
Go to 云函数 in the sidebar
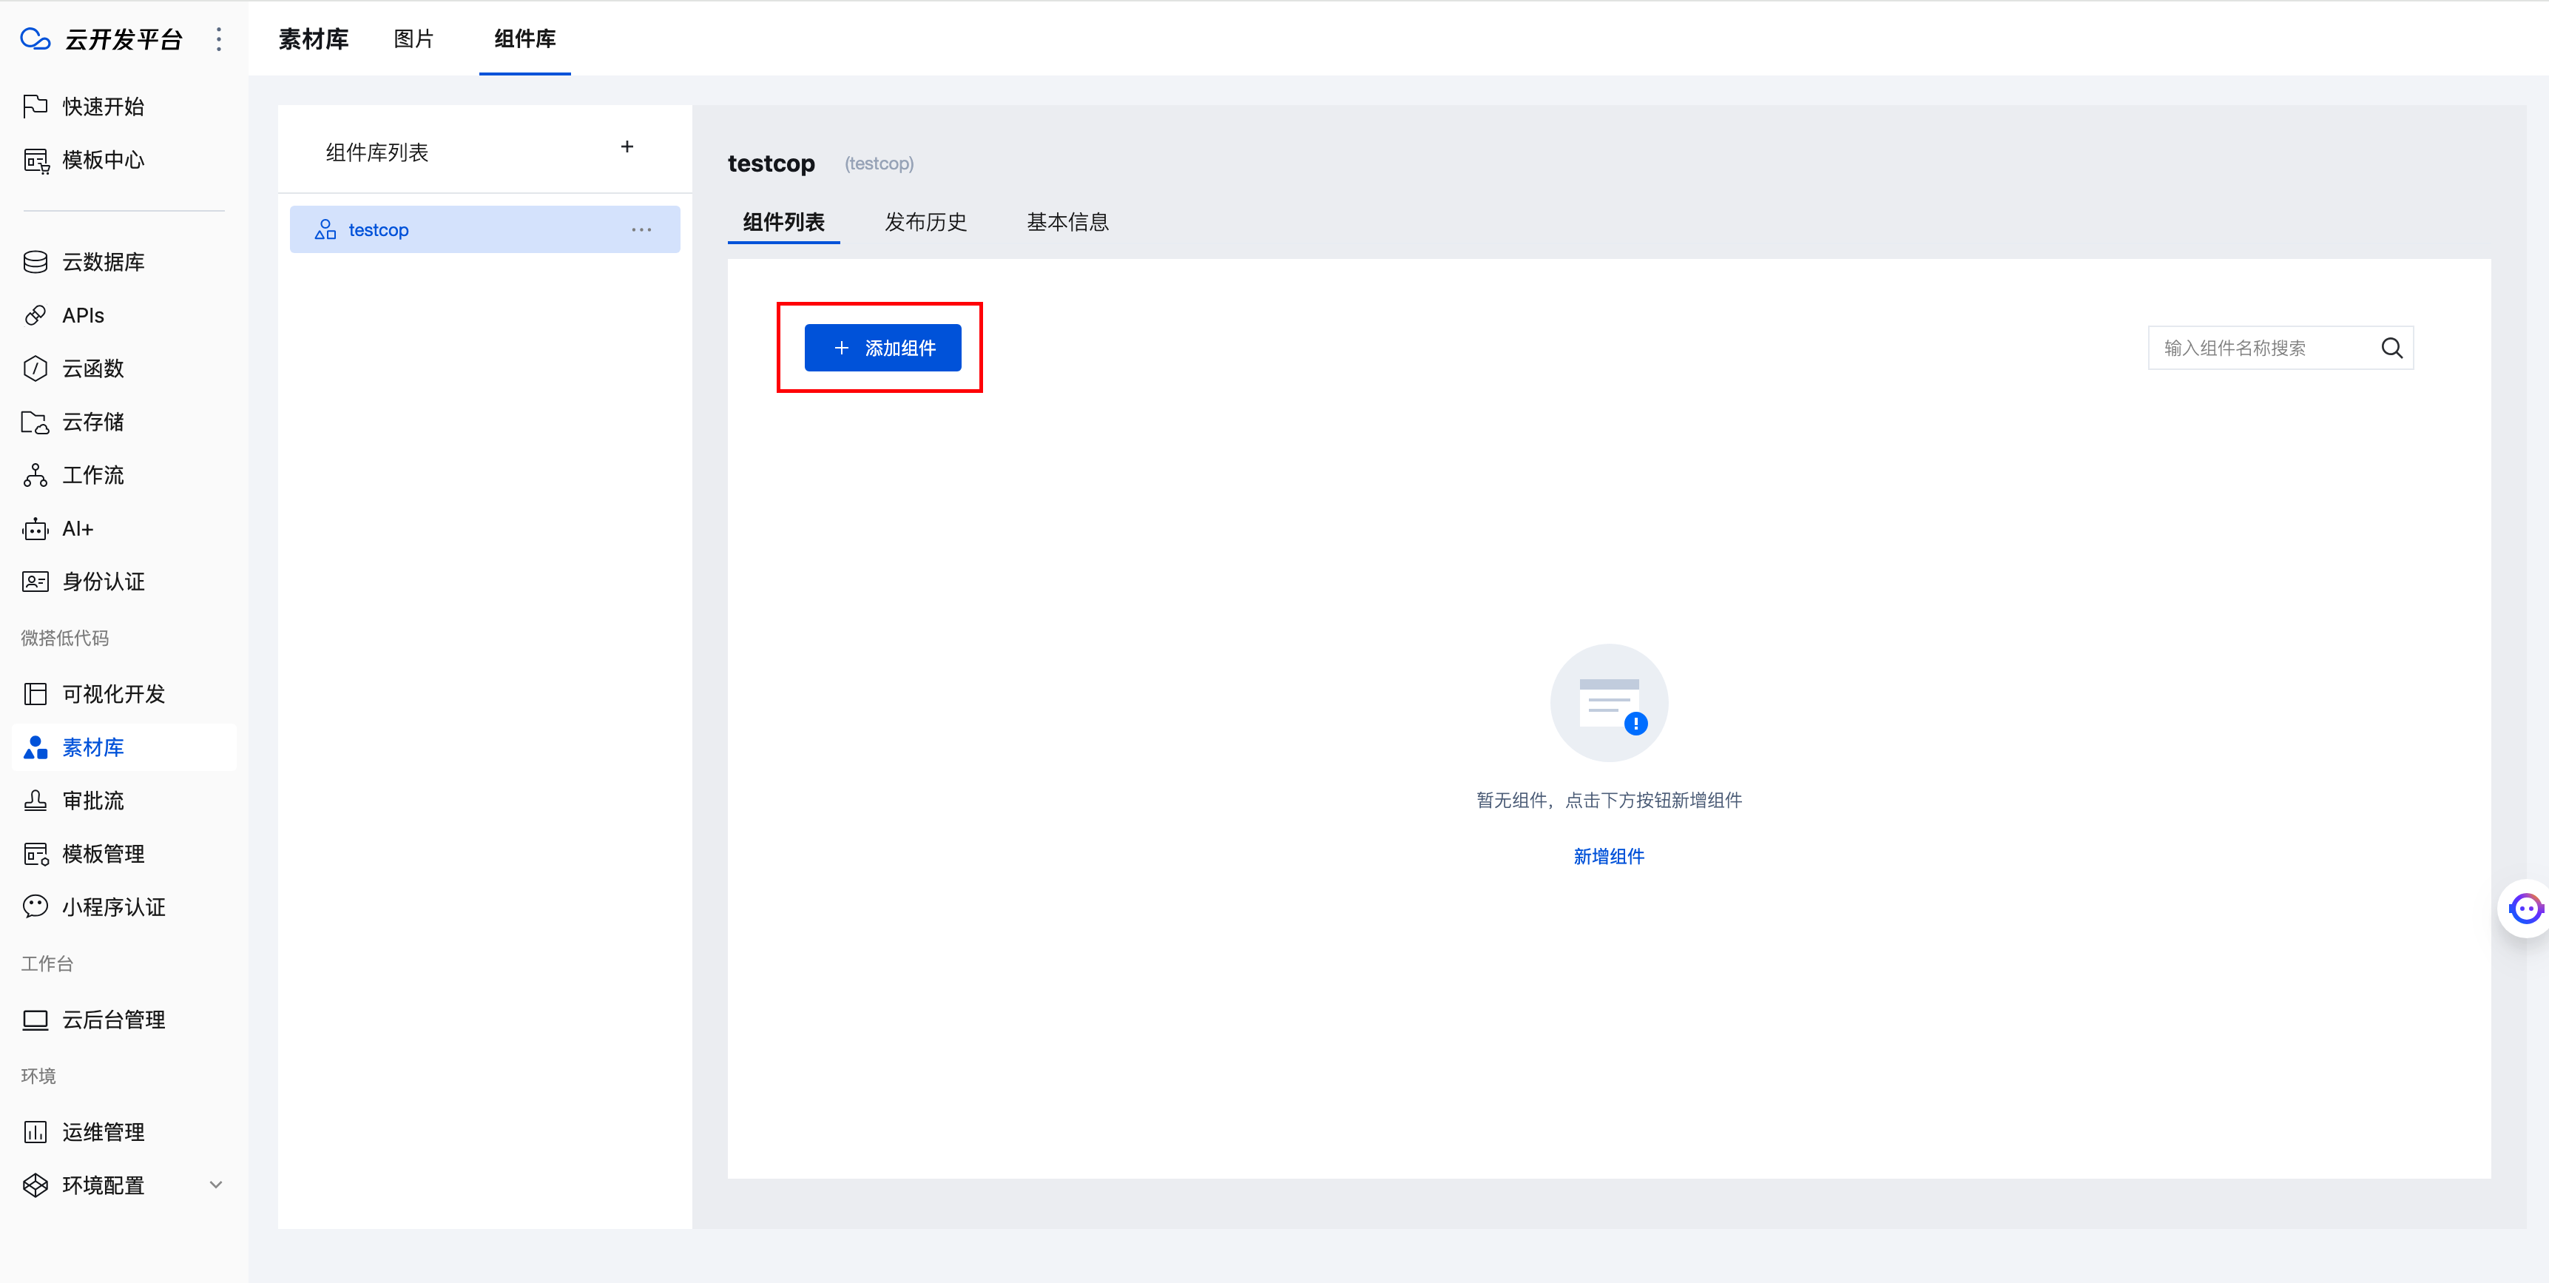(93, 368)
